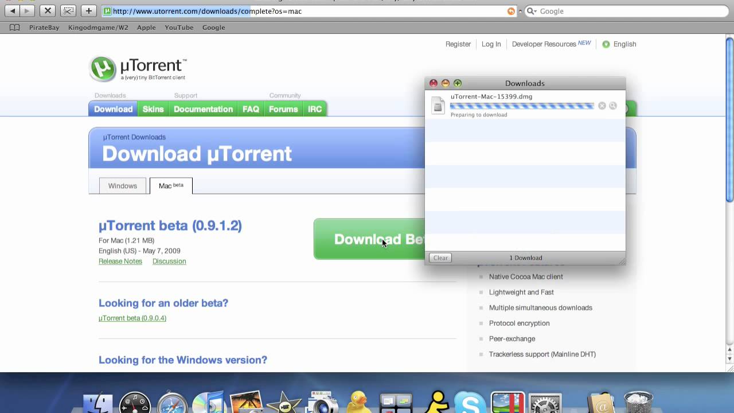Viewport: 734px width, 413px height.
Task: Select English language option
Action: click(624, 44)
